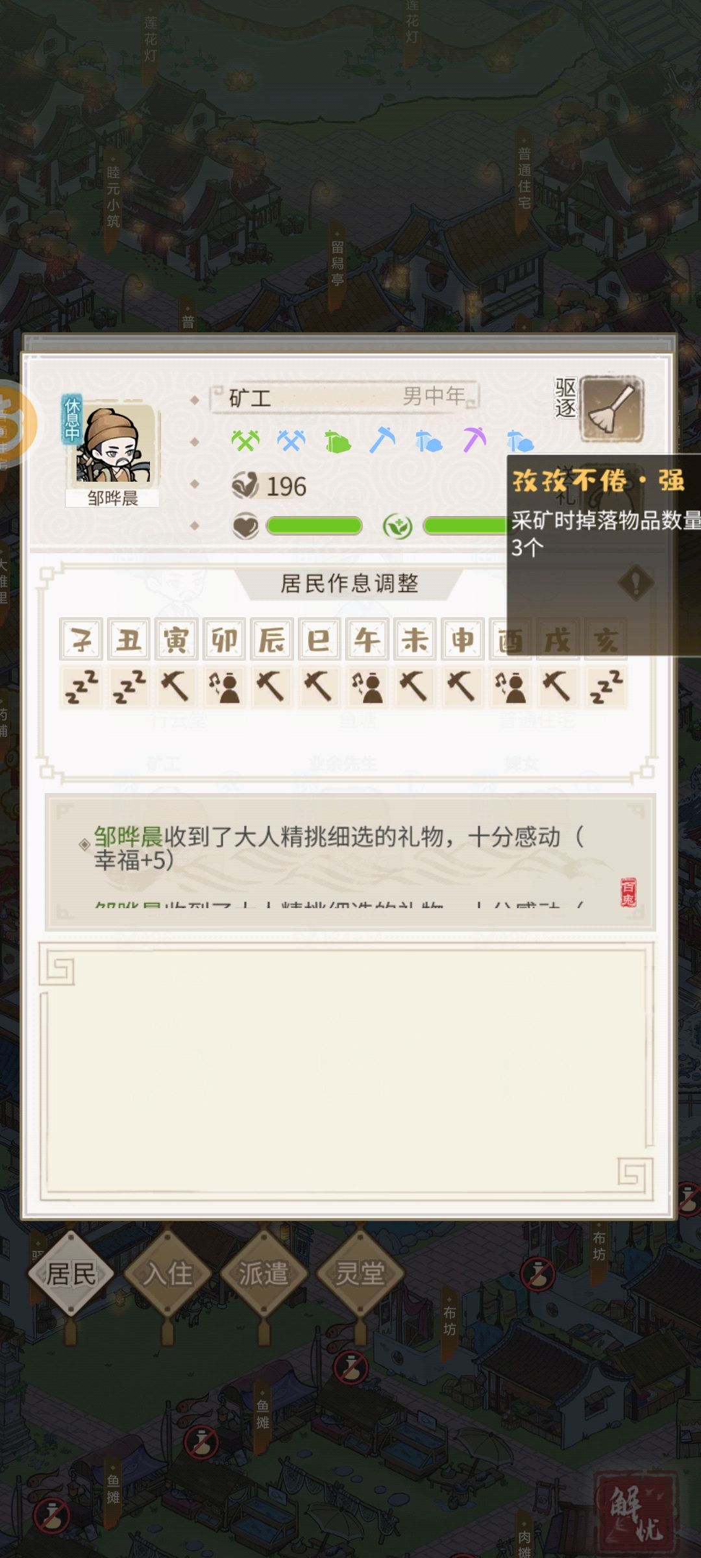Select the 灵堂 tab
Image resolution: width=701 pixels, height=1558 pixels.
point(360,1273)
